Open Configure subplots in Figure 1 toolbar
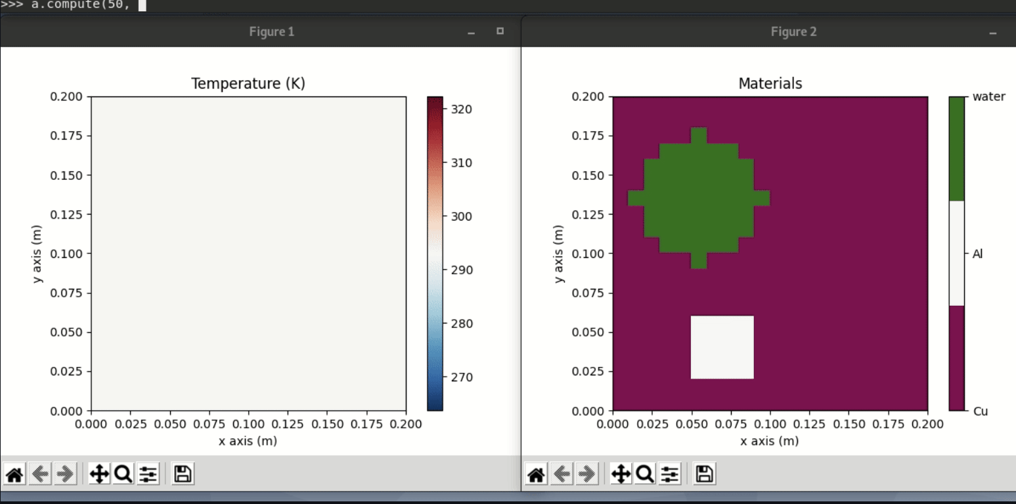1016x504 pixels. coord(148,473)
